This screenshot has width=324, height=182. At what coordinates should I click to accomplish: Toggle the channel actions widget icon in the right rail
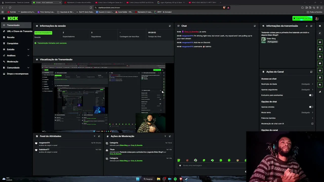coord(320,78)
